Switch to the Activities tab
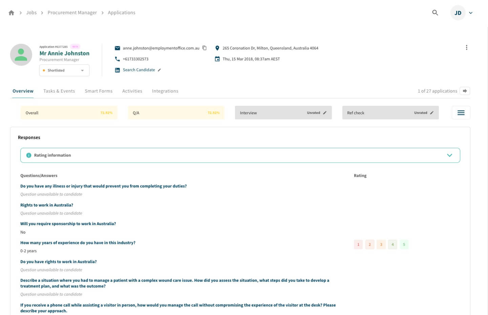Viewport: 488px width, 315px height. pos(132,91)
